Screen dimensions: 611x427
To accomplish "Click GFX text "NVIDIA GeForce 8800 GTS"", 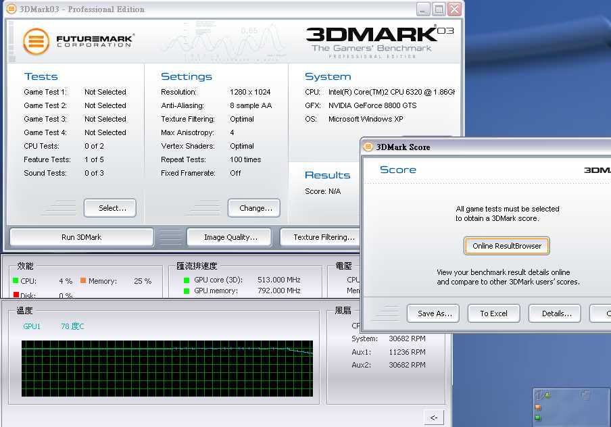I will click(372, 105).
